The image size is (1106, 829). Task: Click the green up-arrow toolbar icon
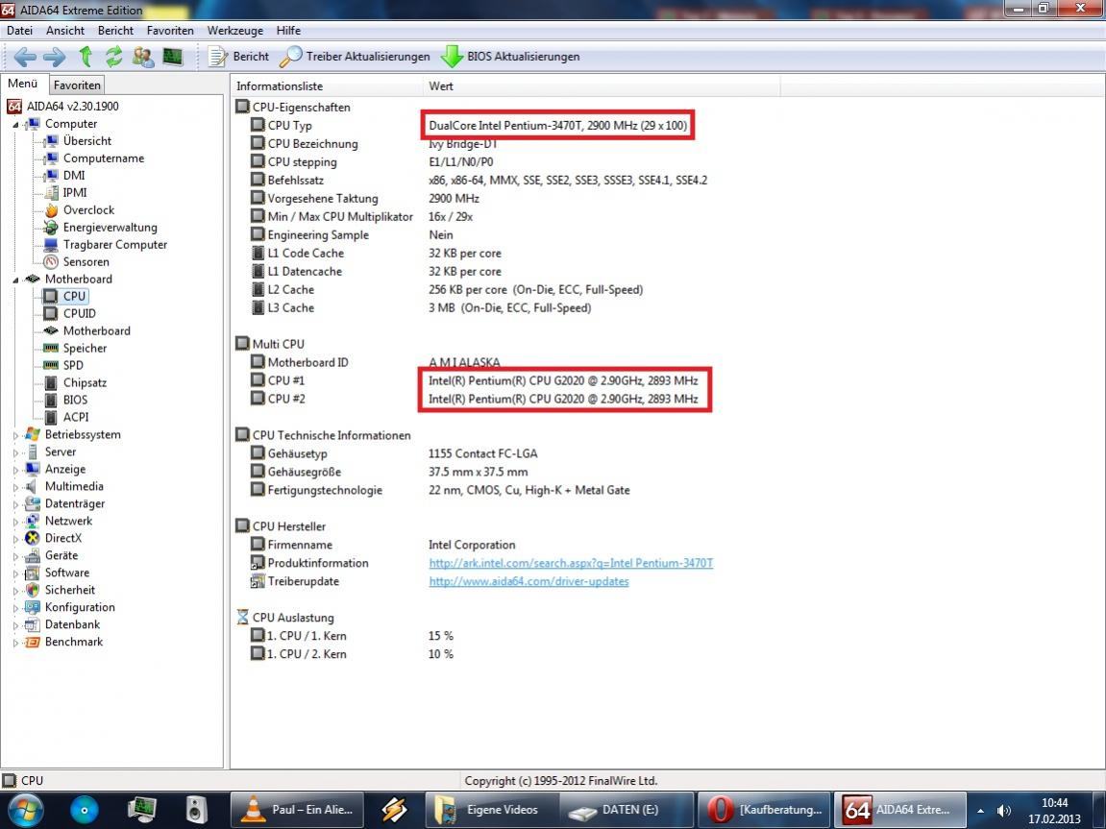click(86, 57)
